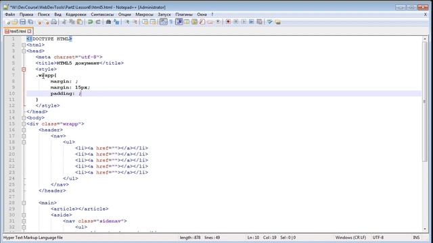Click the Save All toolbar icon
Viewport: 433px width, 243px height.
(x=30, y=22)
